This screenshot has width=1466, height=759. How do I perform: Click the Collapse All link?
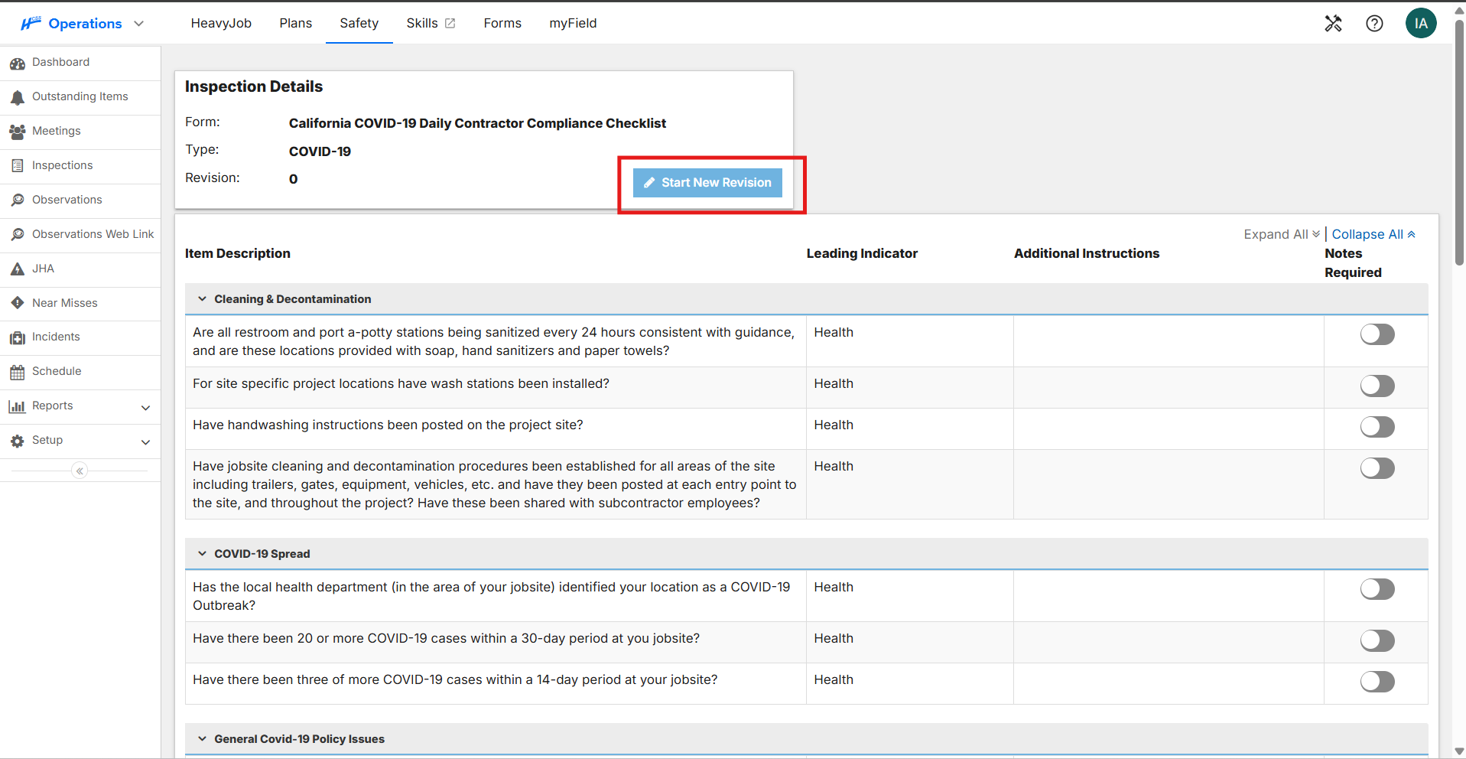pyautogui.click(x=1373, y=234)
